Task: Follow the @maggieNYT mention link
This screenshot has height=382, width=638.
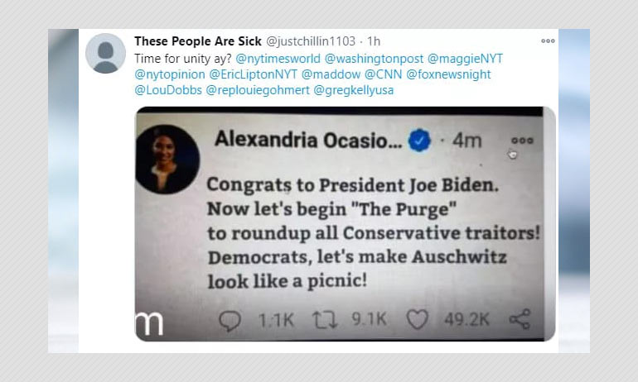Action: pyautogui.click(x=465, y=59)
